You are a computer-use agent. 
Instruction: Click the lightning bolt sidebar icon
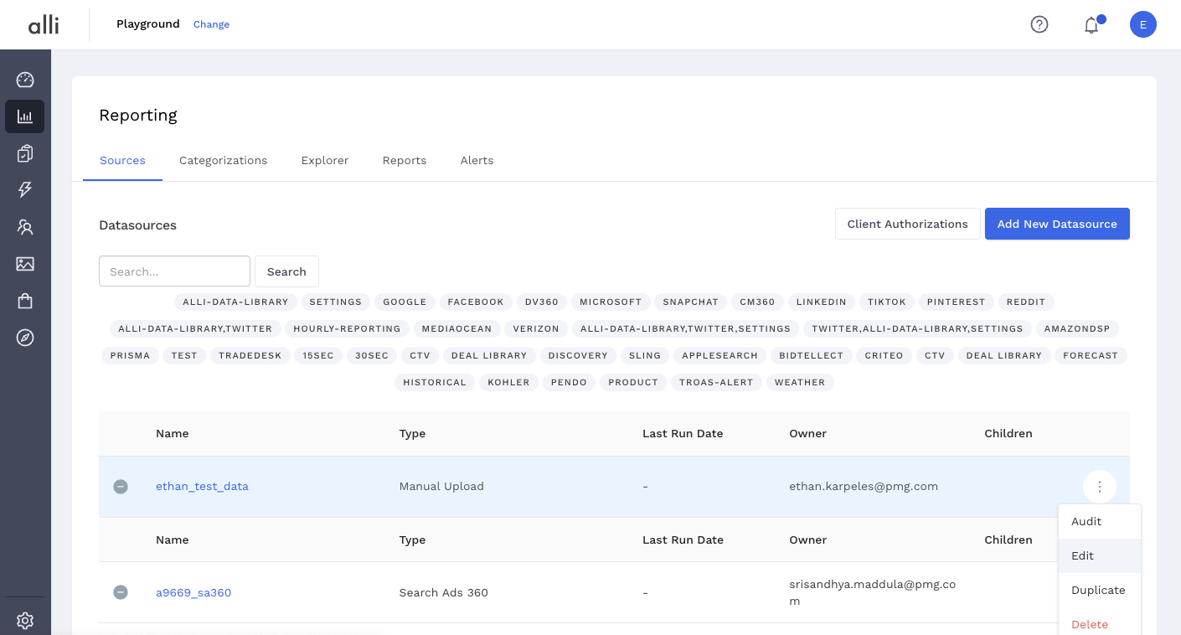coord(24,189)
